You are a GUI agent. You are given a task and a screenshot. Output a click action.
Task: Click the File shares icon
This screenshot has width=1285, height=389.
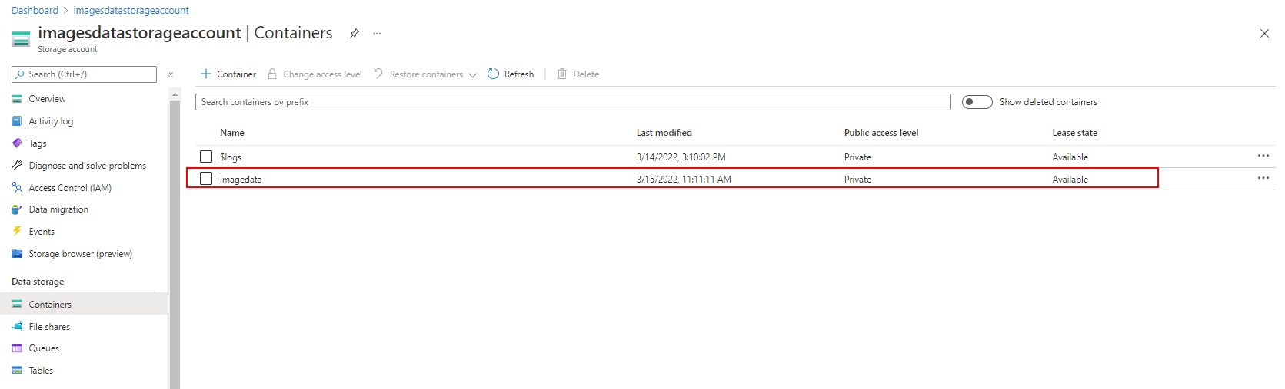(17, 326)
